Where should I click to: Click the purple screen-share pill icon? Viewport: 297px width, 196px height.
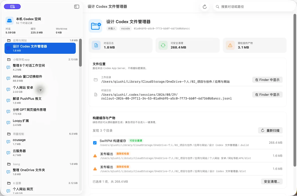point(12,7)
